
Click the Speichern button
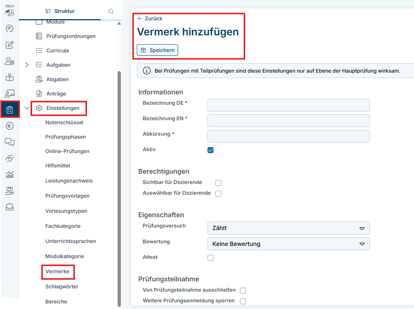[x=157, y=50]
